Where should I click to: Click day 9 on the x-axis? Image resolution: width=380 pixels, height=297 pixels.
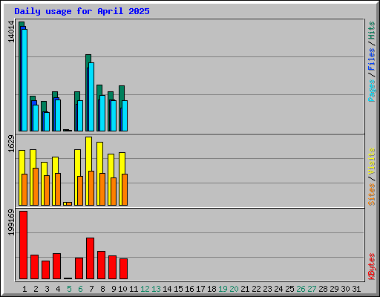coord(114,289)
